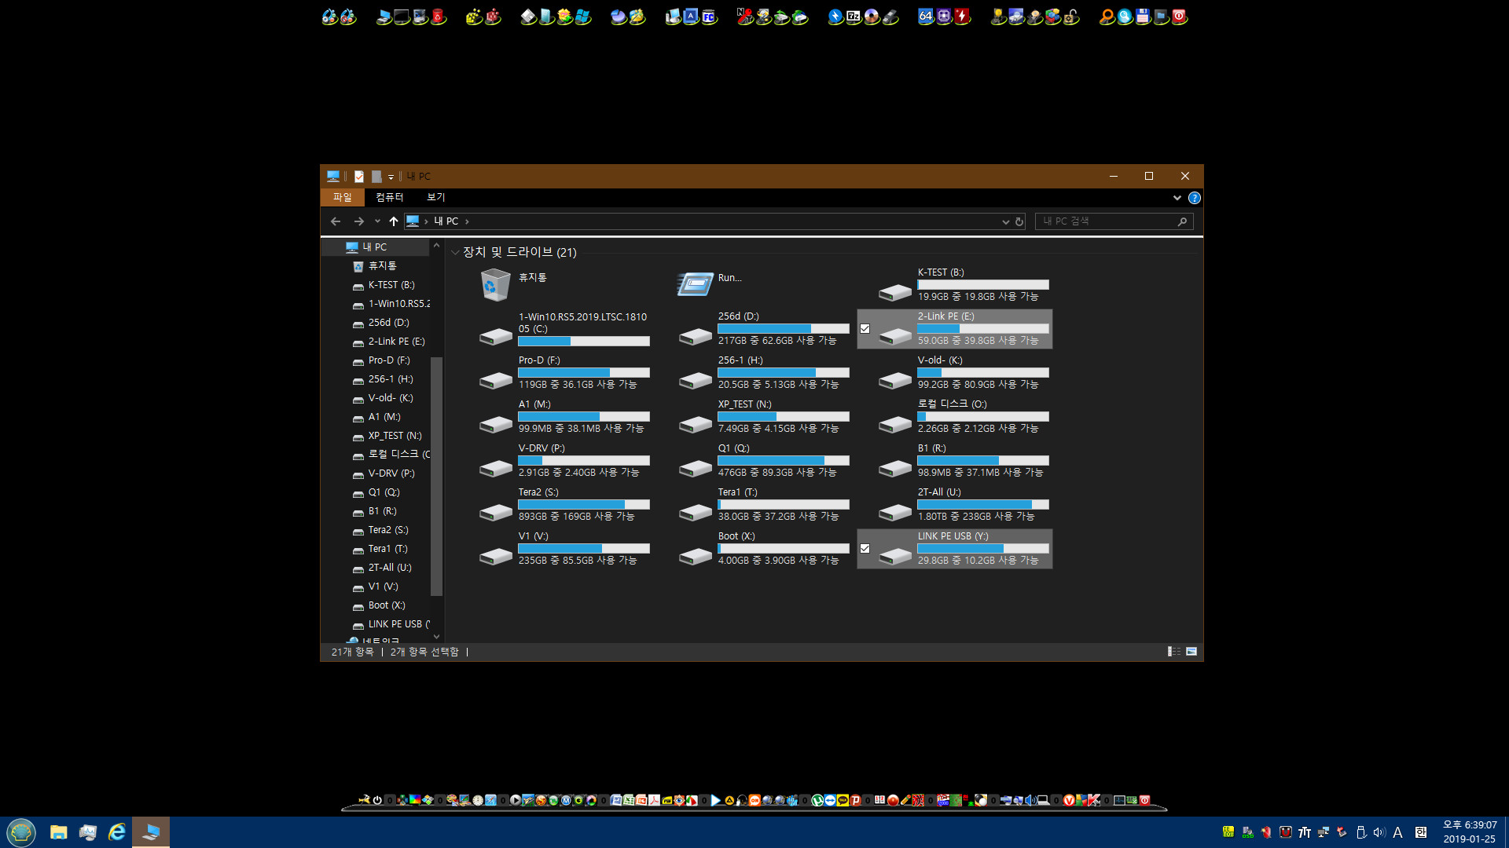Click the search icon in toolbar
Screen dimensions: 1509x848
1184,221
